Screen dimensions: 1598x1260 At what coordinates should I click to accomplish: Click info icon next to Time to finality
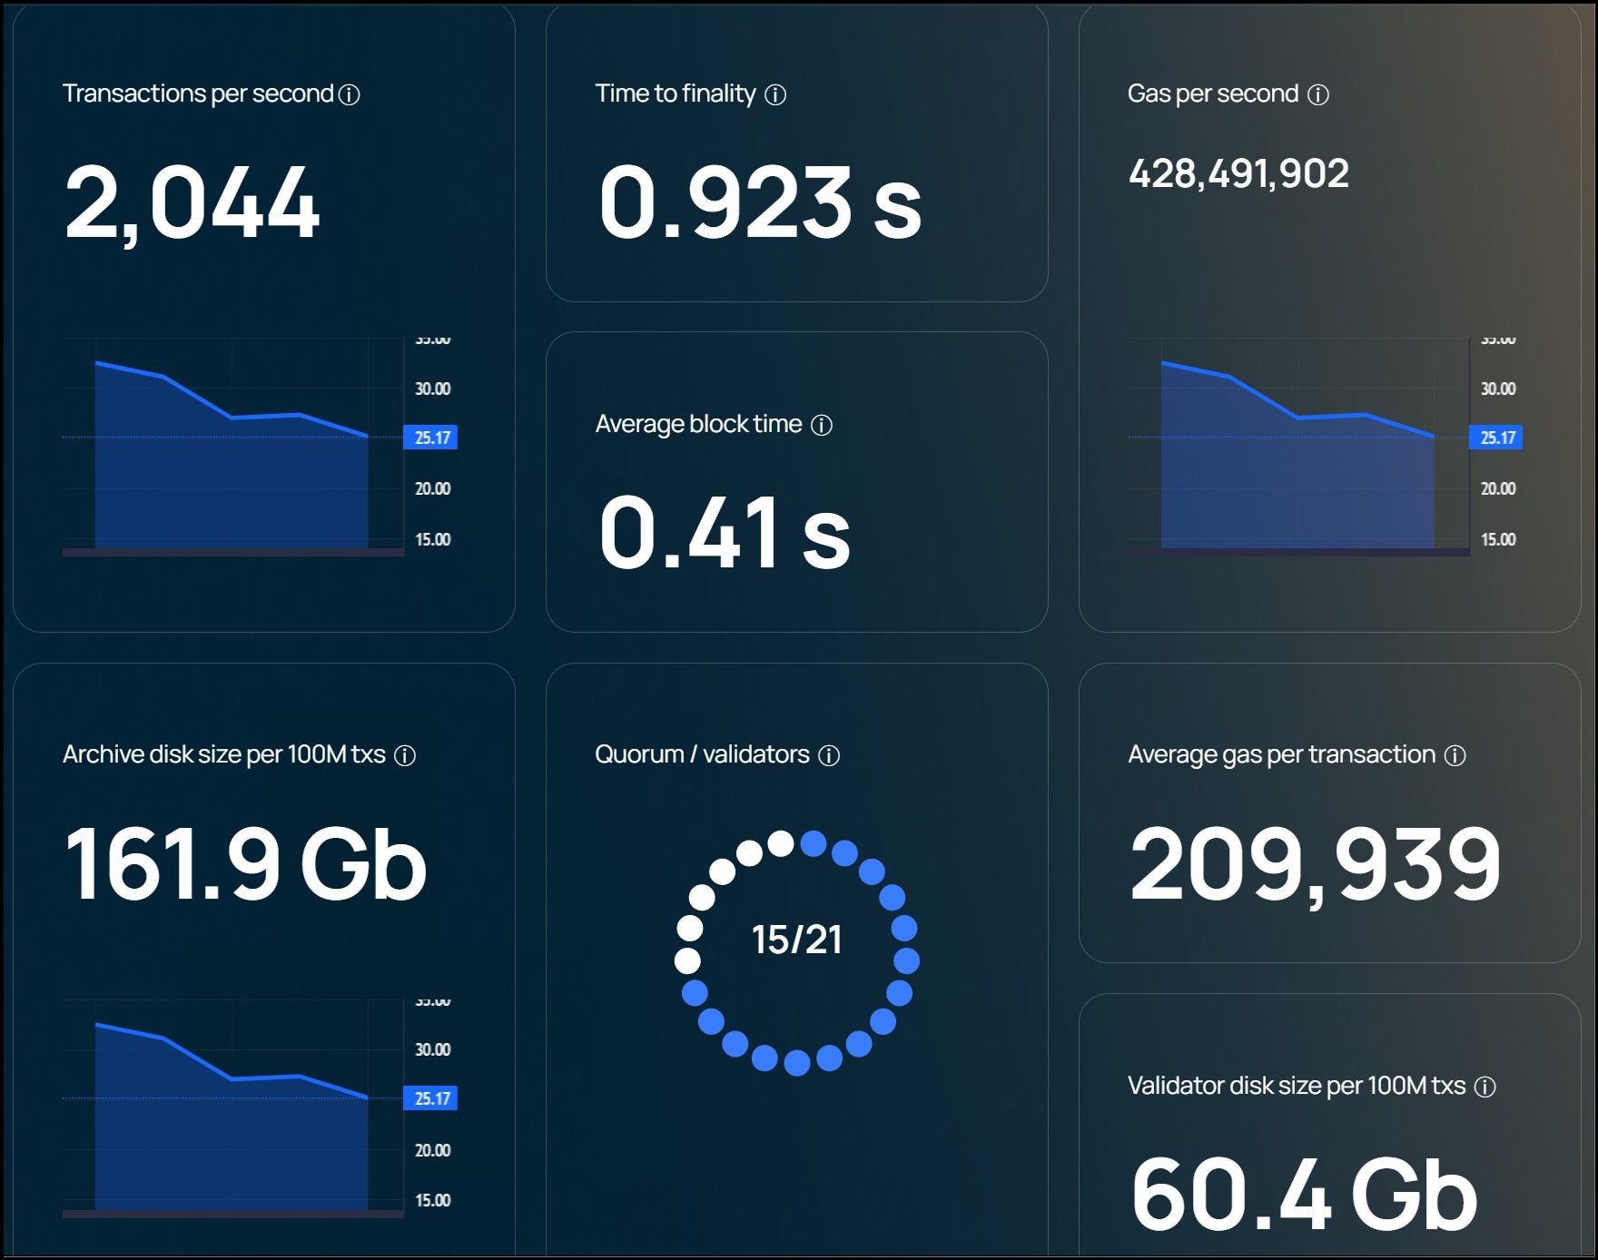click(775, 94)
